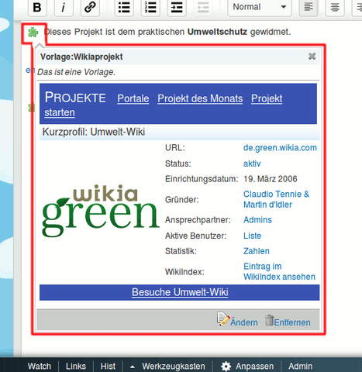Expand the Werkzeugkasten menu
362x372 pixels.
coord(167,367)
